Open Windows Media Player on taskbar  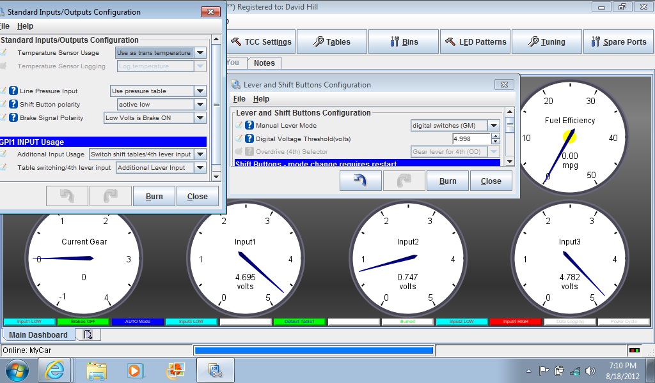(135, 370)
